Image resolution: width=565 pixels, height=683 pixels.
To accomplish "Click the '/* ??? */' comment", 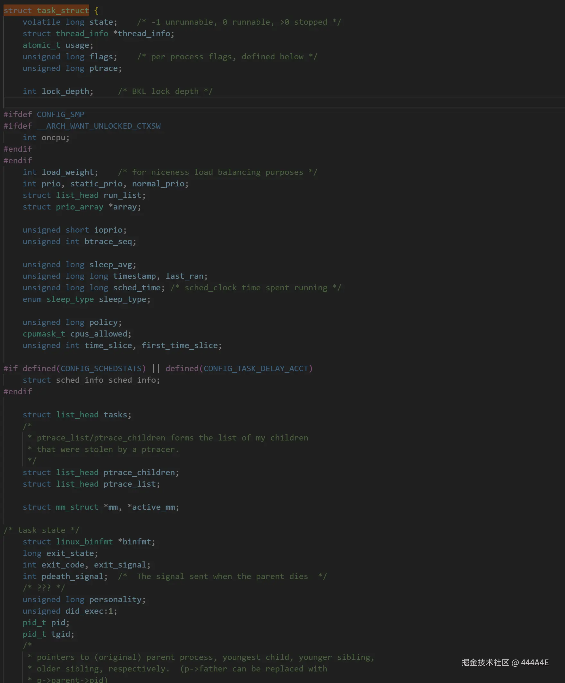I will 44,588.
